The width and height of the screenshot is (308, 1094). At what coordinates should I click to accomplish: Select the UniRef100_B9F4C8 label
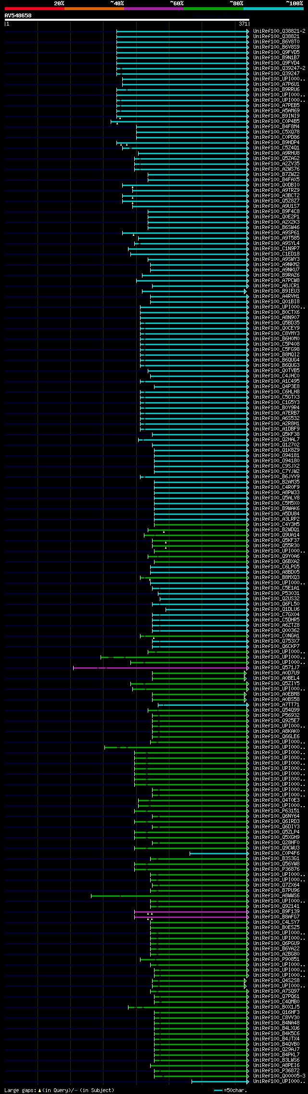click(276, 211)
